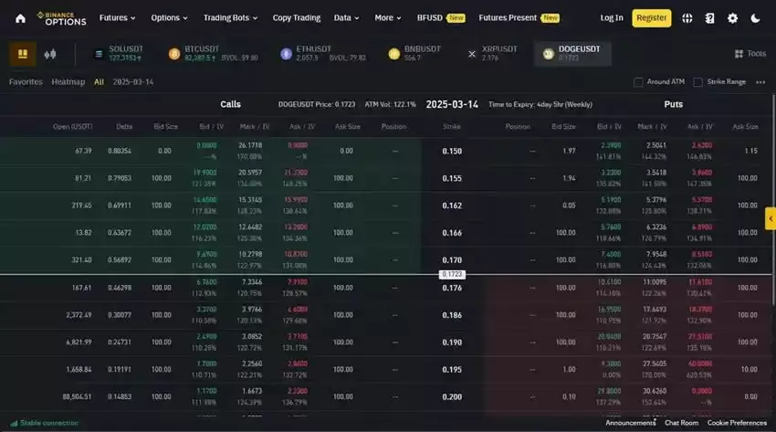The height and width of the screenshot is (432, 776).
Task: Open the Trading Bots dropdown
Action: tap(230, 17)
